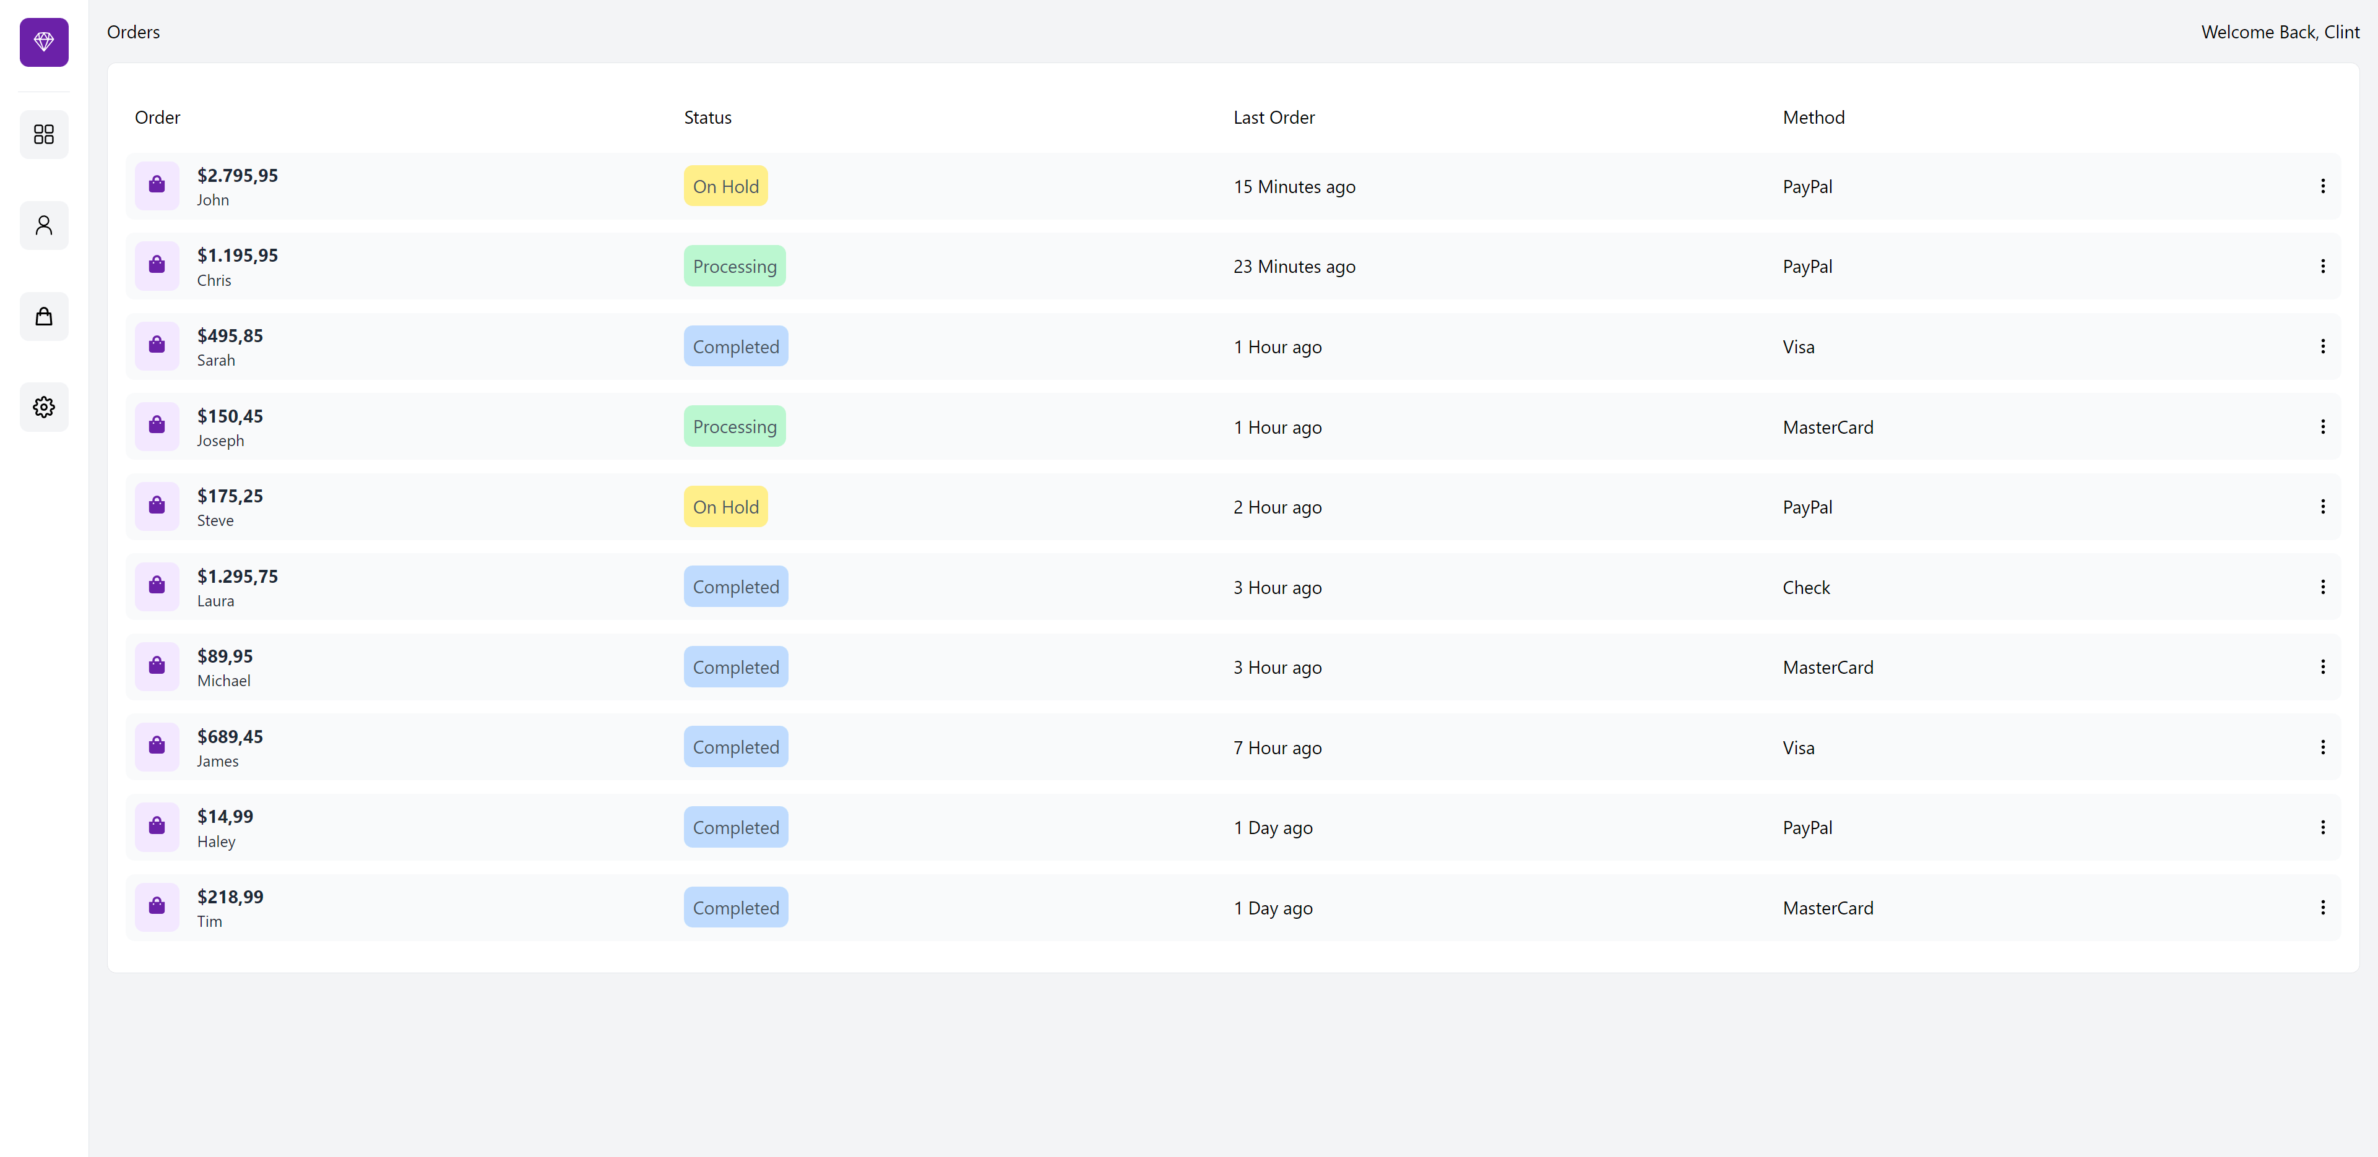Click the Orders page title
Screen dimensions: 2378x1157
pos(133,32)
